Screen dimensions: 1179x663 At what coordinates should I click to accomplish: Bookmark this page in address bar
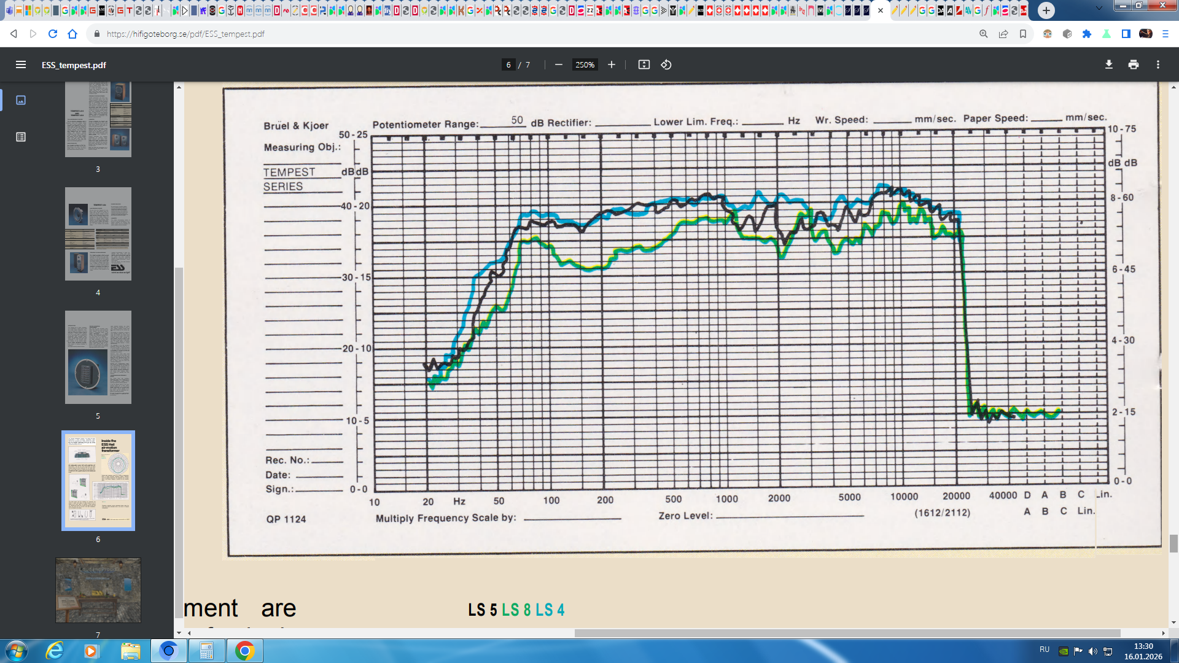coord(1023,34)
